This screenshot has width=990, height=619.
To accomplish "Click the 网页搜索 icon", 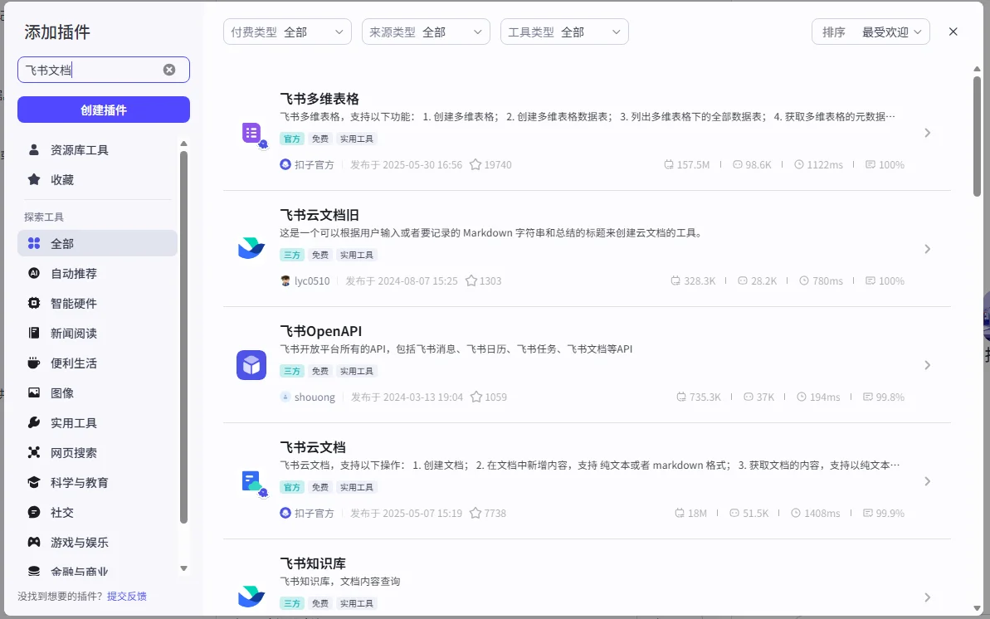I will tap(34, 452).
